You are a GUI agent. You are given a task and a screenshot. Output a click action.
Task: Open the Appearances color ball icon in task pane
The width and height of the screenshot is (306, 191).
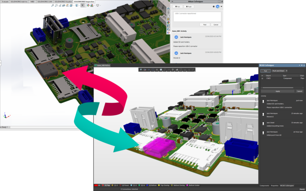point(168,22)
